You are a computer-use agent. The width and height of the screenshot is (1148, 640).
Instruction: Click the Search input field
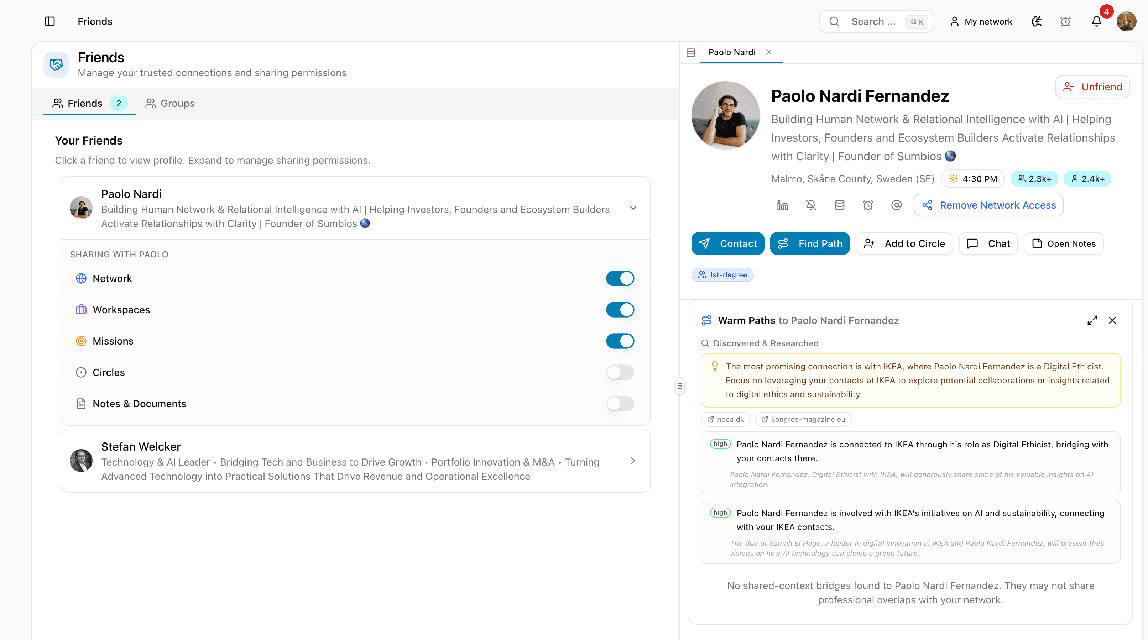coord(873,21)
